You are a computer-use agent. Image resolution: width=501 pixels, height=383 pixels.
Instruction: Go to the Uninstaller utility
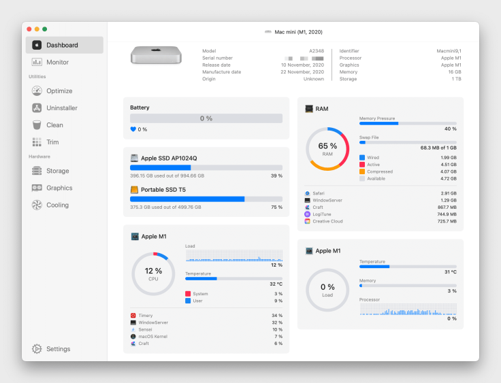coord(64,108)
